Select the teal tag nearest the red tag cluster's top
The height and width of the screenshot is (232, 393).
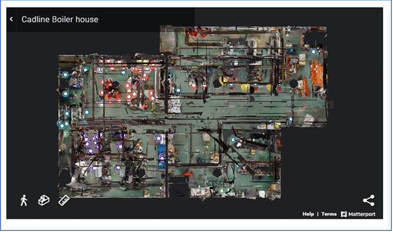(x=123, y=73)
